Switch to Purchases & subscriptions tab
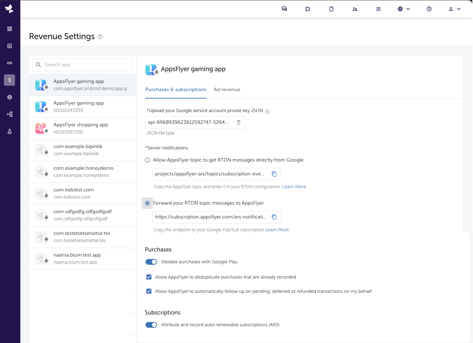This screenshot has width=473, height=343. point(176,89)
